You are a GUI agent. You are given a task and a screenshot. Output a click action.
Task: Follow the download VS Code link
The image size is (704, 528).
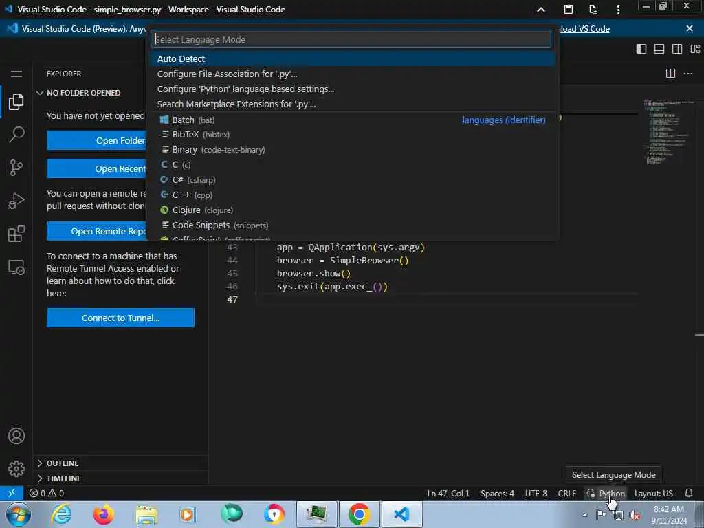click(584, 29)
